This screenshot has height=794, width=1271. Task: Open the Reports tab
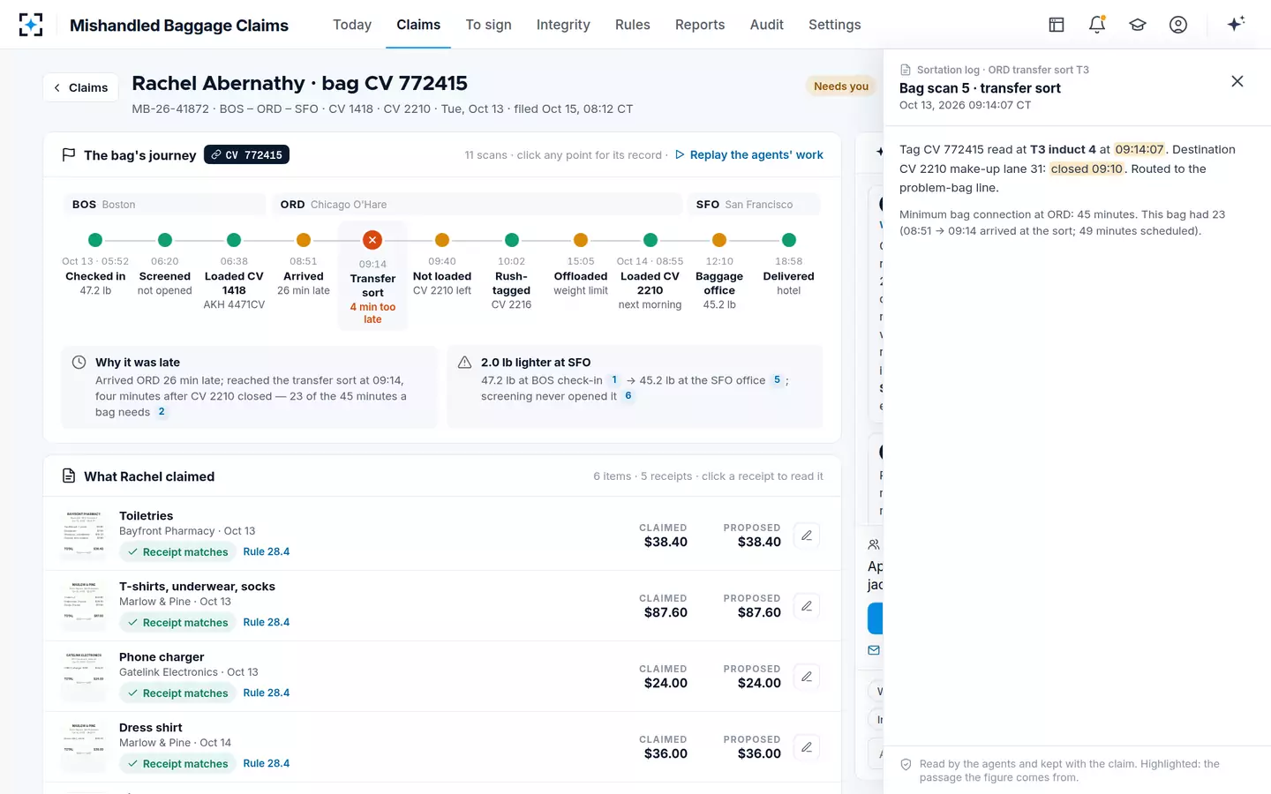pos(700,25)
